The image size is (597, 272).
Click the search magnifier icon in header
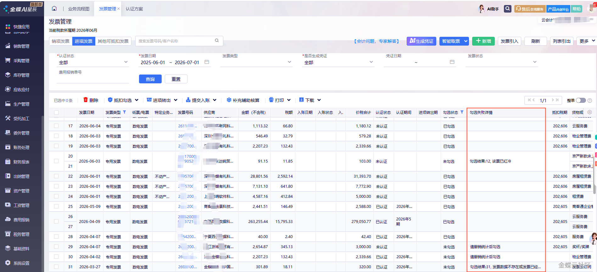tap(507, 8)
